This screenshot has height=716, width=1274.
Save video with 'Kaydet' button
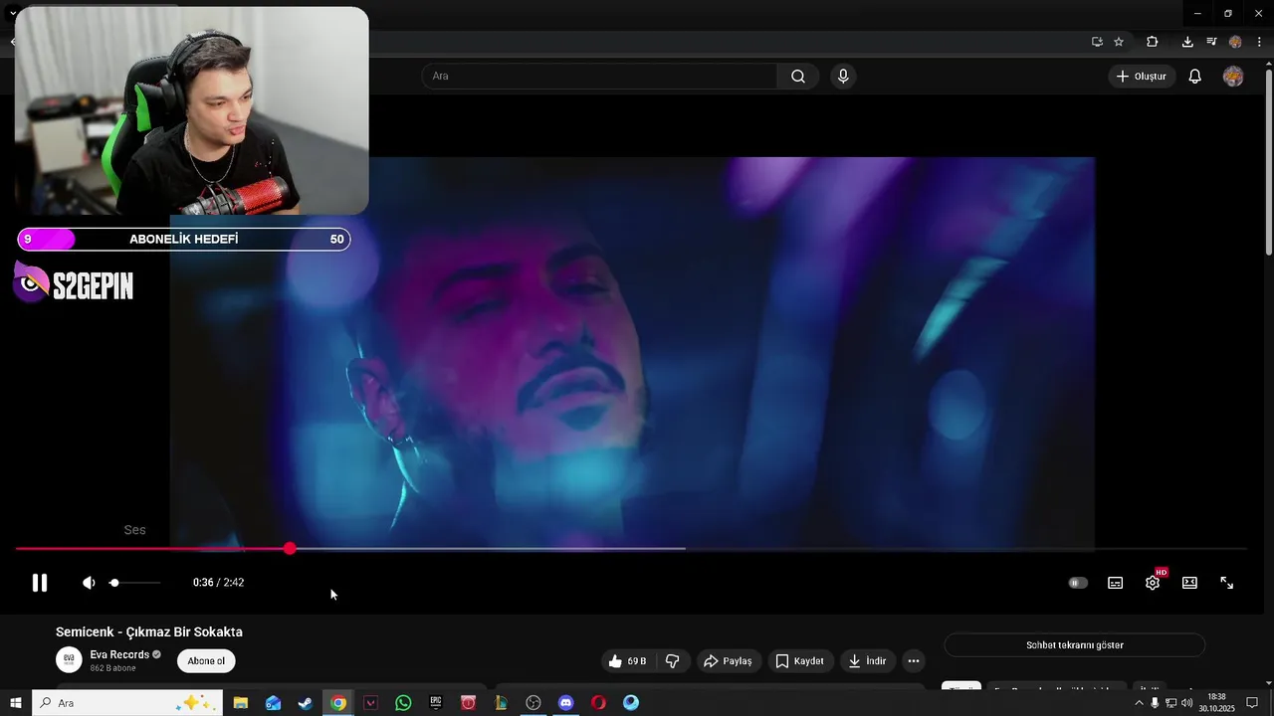click(800, 661)
